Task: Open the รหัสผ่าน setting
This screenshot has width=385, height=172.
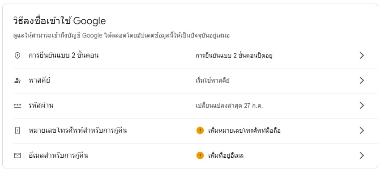Action: click(196, 105)
